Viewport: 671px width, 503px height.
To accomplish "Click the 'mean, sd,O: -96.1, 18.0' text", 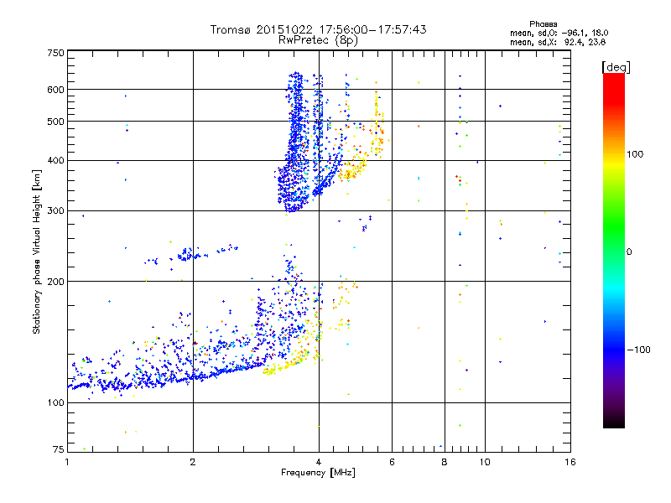I will pyautogui.click(x=559, y=33).
